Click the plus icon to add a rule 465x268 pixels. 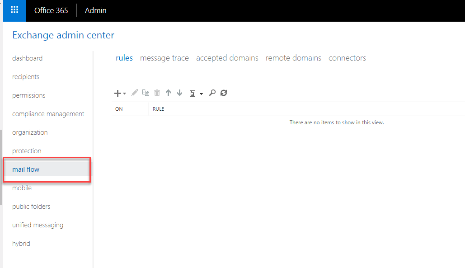(117, 93)
